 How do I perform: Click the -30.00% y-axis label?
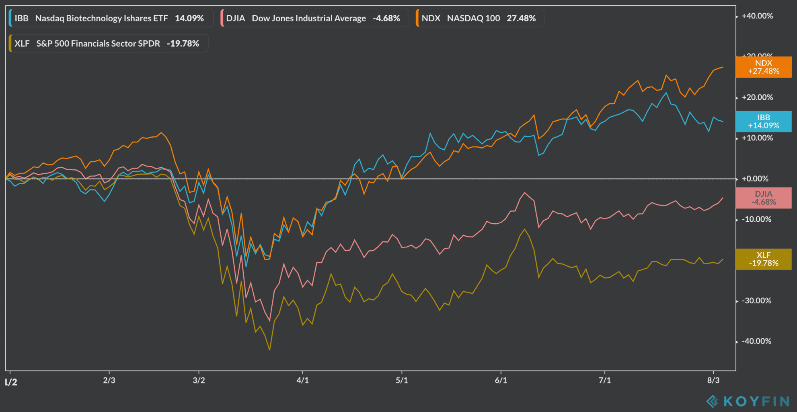756,301
